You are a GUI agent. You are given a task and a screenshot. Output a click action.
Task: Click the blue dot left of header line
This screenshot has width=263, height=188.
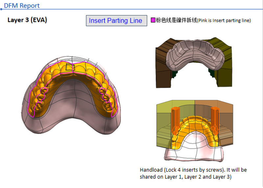(x=1, y=9)
